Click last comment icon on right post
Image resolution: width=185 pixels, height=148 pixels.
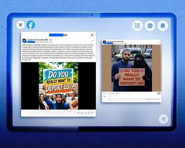[x=159, y=99]
